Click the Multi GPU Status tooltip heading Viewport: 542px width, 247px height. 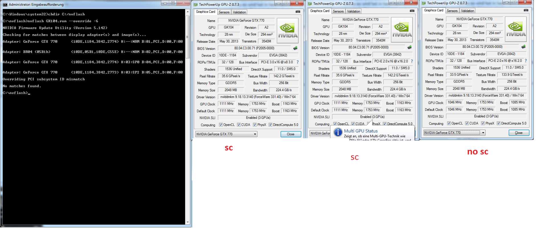tap(361, 131)
